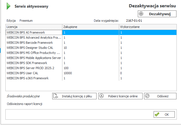Sort by the Zakupione column header

[91, 27]
